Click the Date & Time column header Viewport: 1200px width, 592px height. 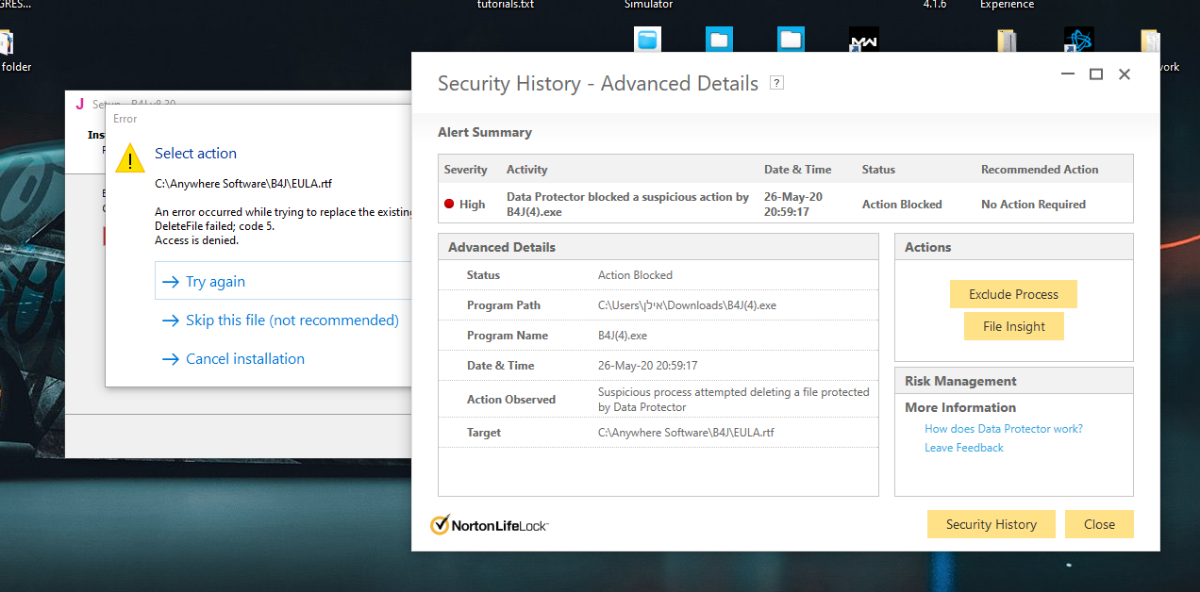(798, 170)
